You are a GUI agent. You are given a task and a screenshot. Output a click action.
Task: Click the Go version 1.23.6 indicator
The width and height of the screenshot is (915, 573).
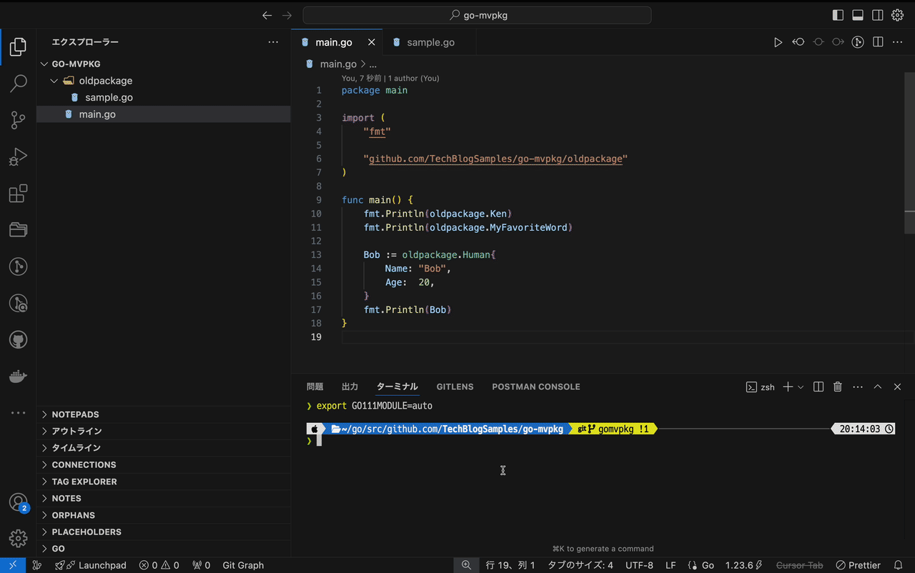[x=743, y=565]
